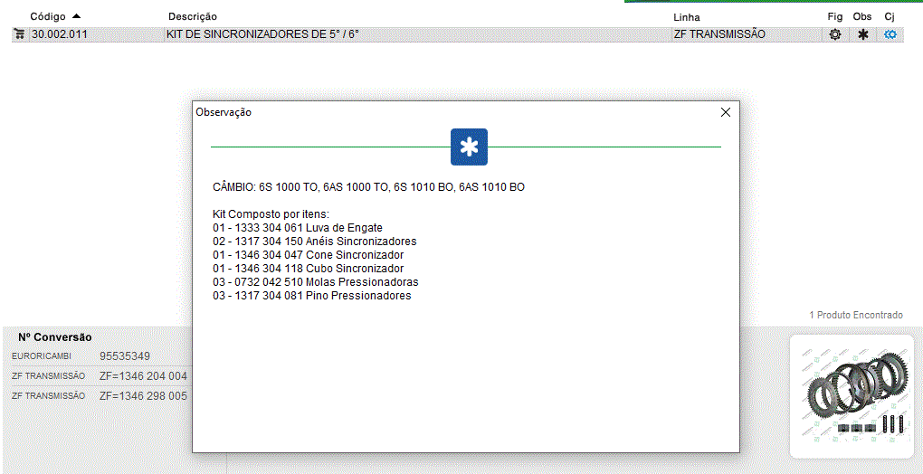This screenshot has height=474, width=923.
Task: Open the synchronizer kit product thumbnail
Action: [852, 396]
